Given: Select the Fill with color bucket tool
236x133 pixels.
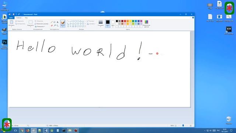Looking at the screenshot, I should coord(55,22).
